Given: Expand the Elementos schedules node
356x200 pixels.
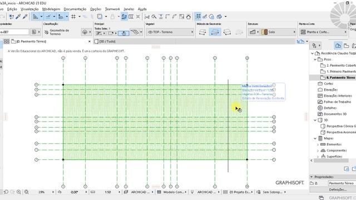Looking at the screenshot, I should click(318, 144).
